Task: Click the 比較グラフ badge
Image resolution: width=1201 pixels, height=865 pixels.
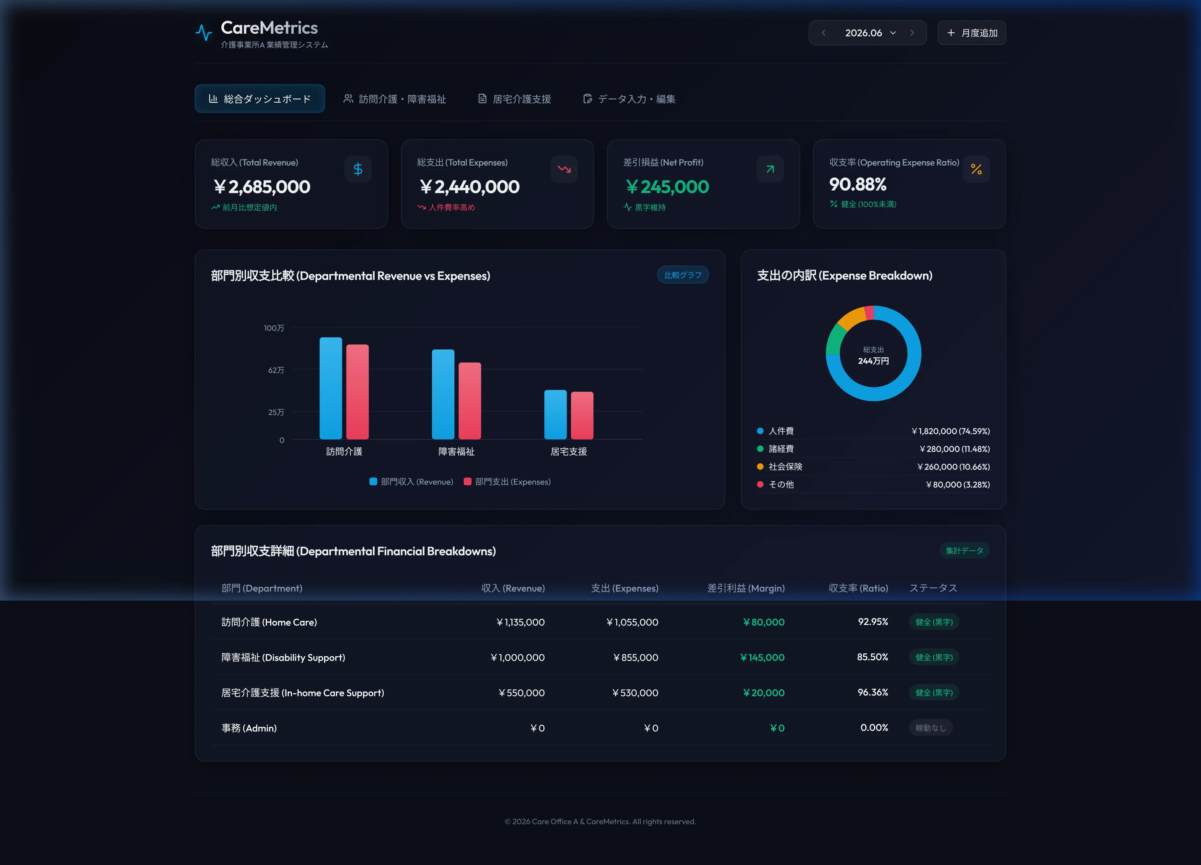Action: coord(682,275)
